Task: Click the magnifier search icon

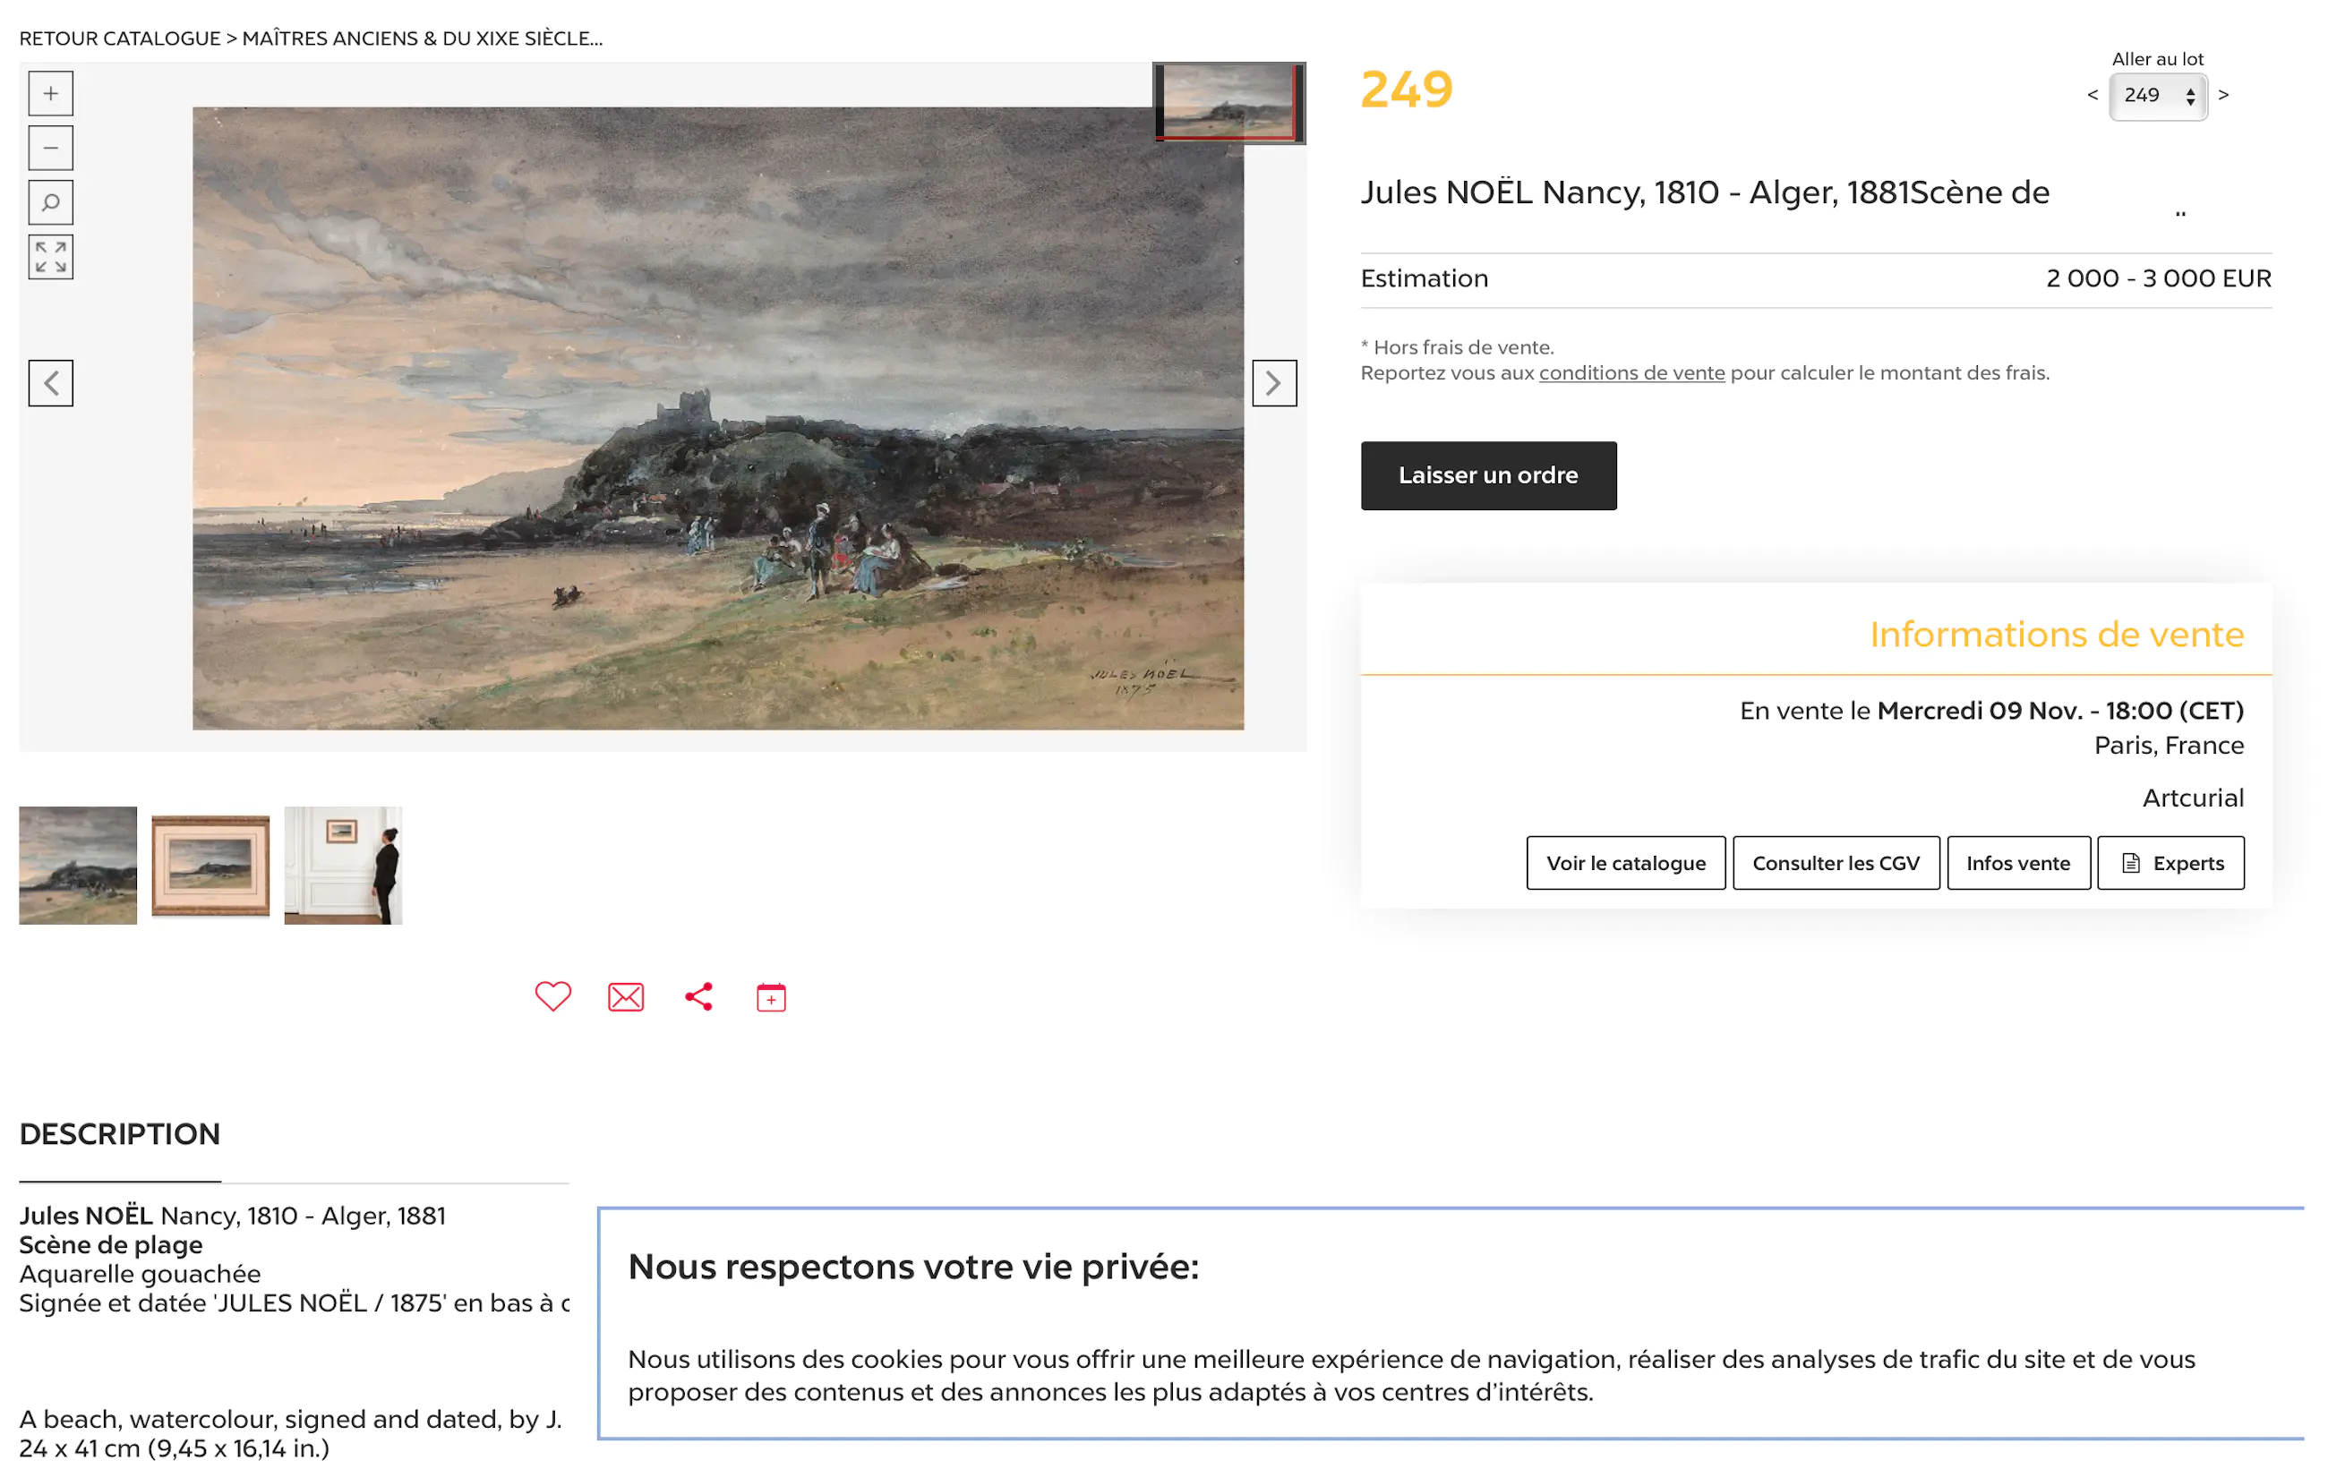Action: click(50, 203)
